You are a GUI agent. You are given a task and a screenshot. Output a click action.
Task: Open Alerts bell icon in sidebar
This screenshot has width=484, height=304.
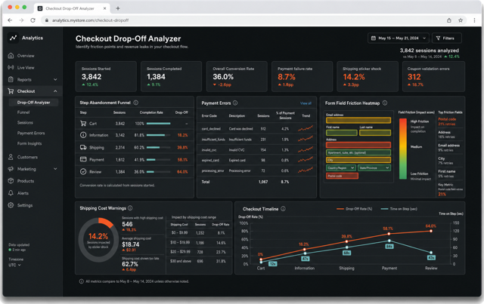[11, 193]
